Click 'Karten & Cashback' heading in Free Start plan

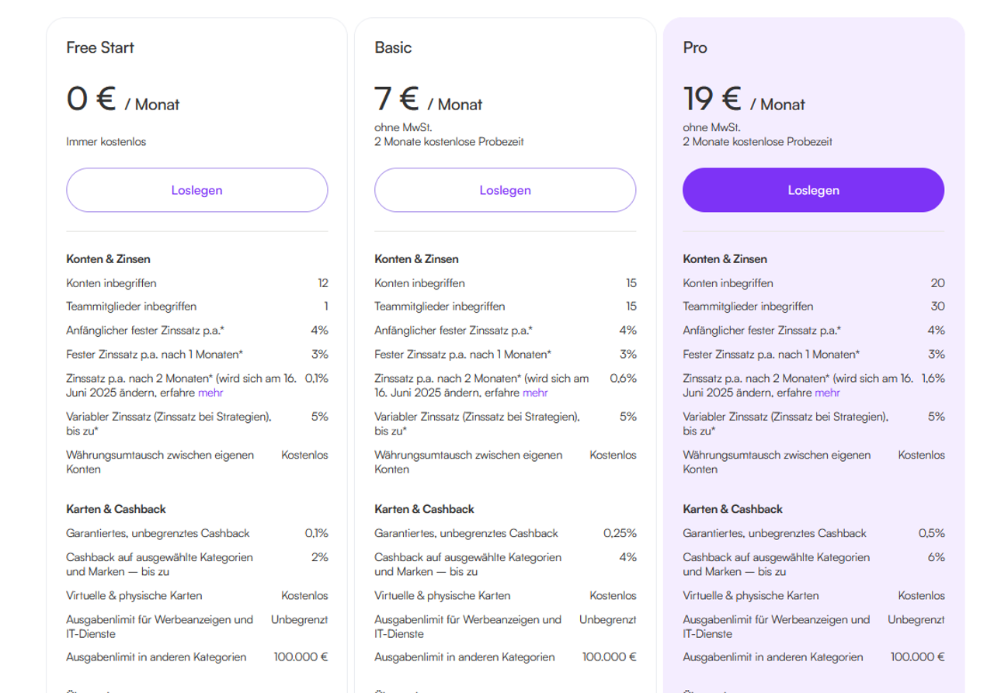116,509
